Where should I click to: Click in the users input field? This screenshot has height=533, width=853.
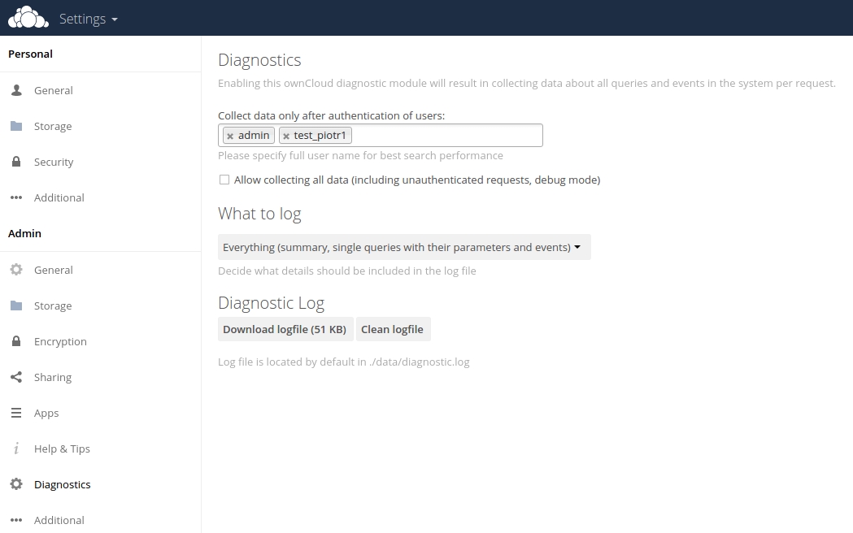447,136
